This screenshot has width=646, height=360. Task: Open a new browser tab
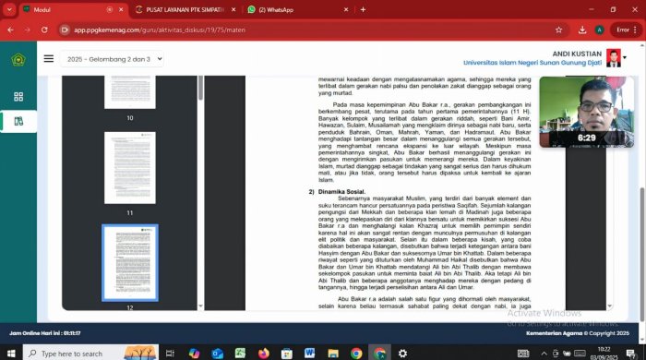[363, 9]
